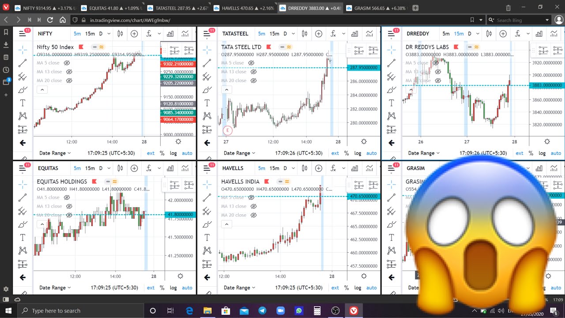Open candle style selector in TATASTEEL chart
This screenshot has width=565, height=318.
pos(304,34)
